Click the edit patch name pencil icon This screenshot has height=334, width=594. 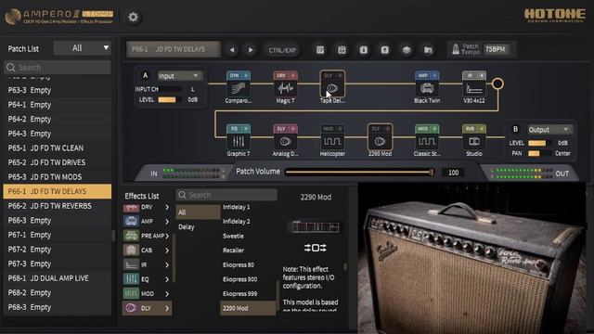320,50
